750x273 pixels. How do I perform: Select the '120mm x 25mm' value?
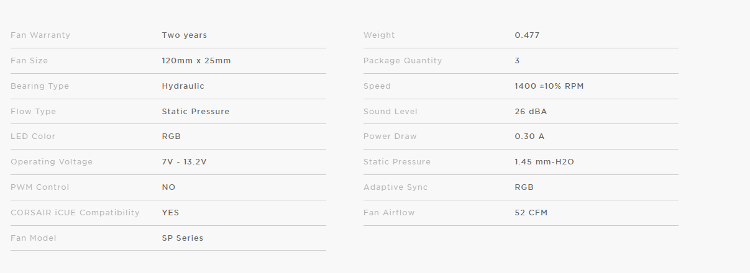(x=196, y=61)
